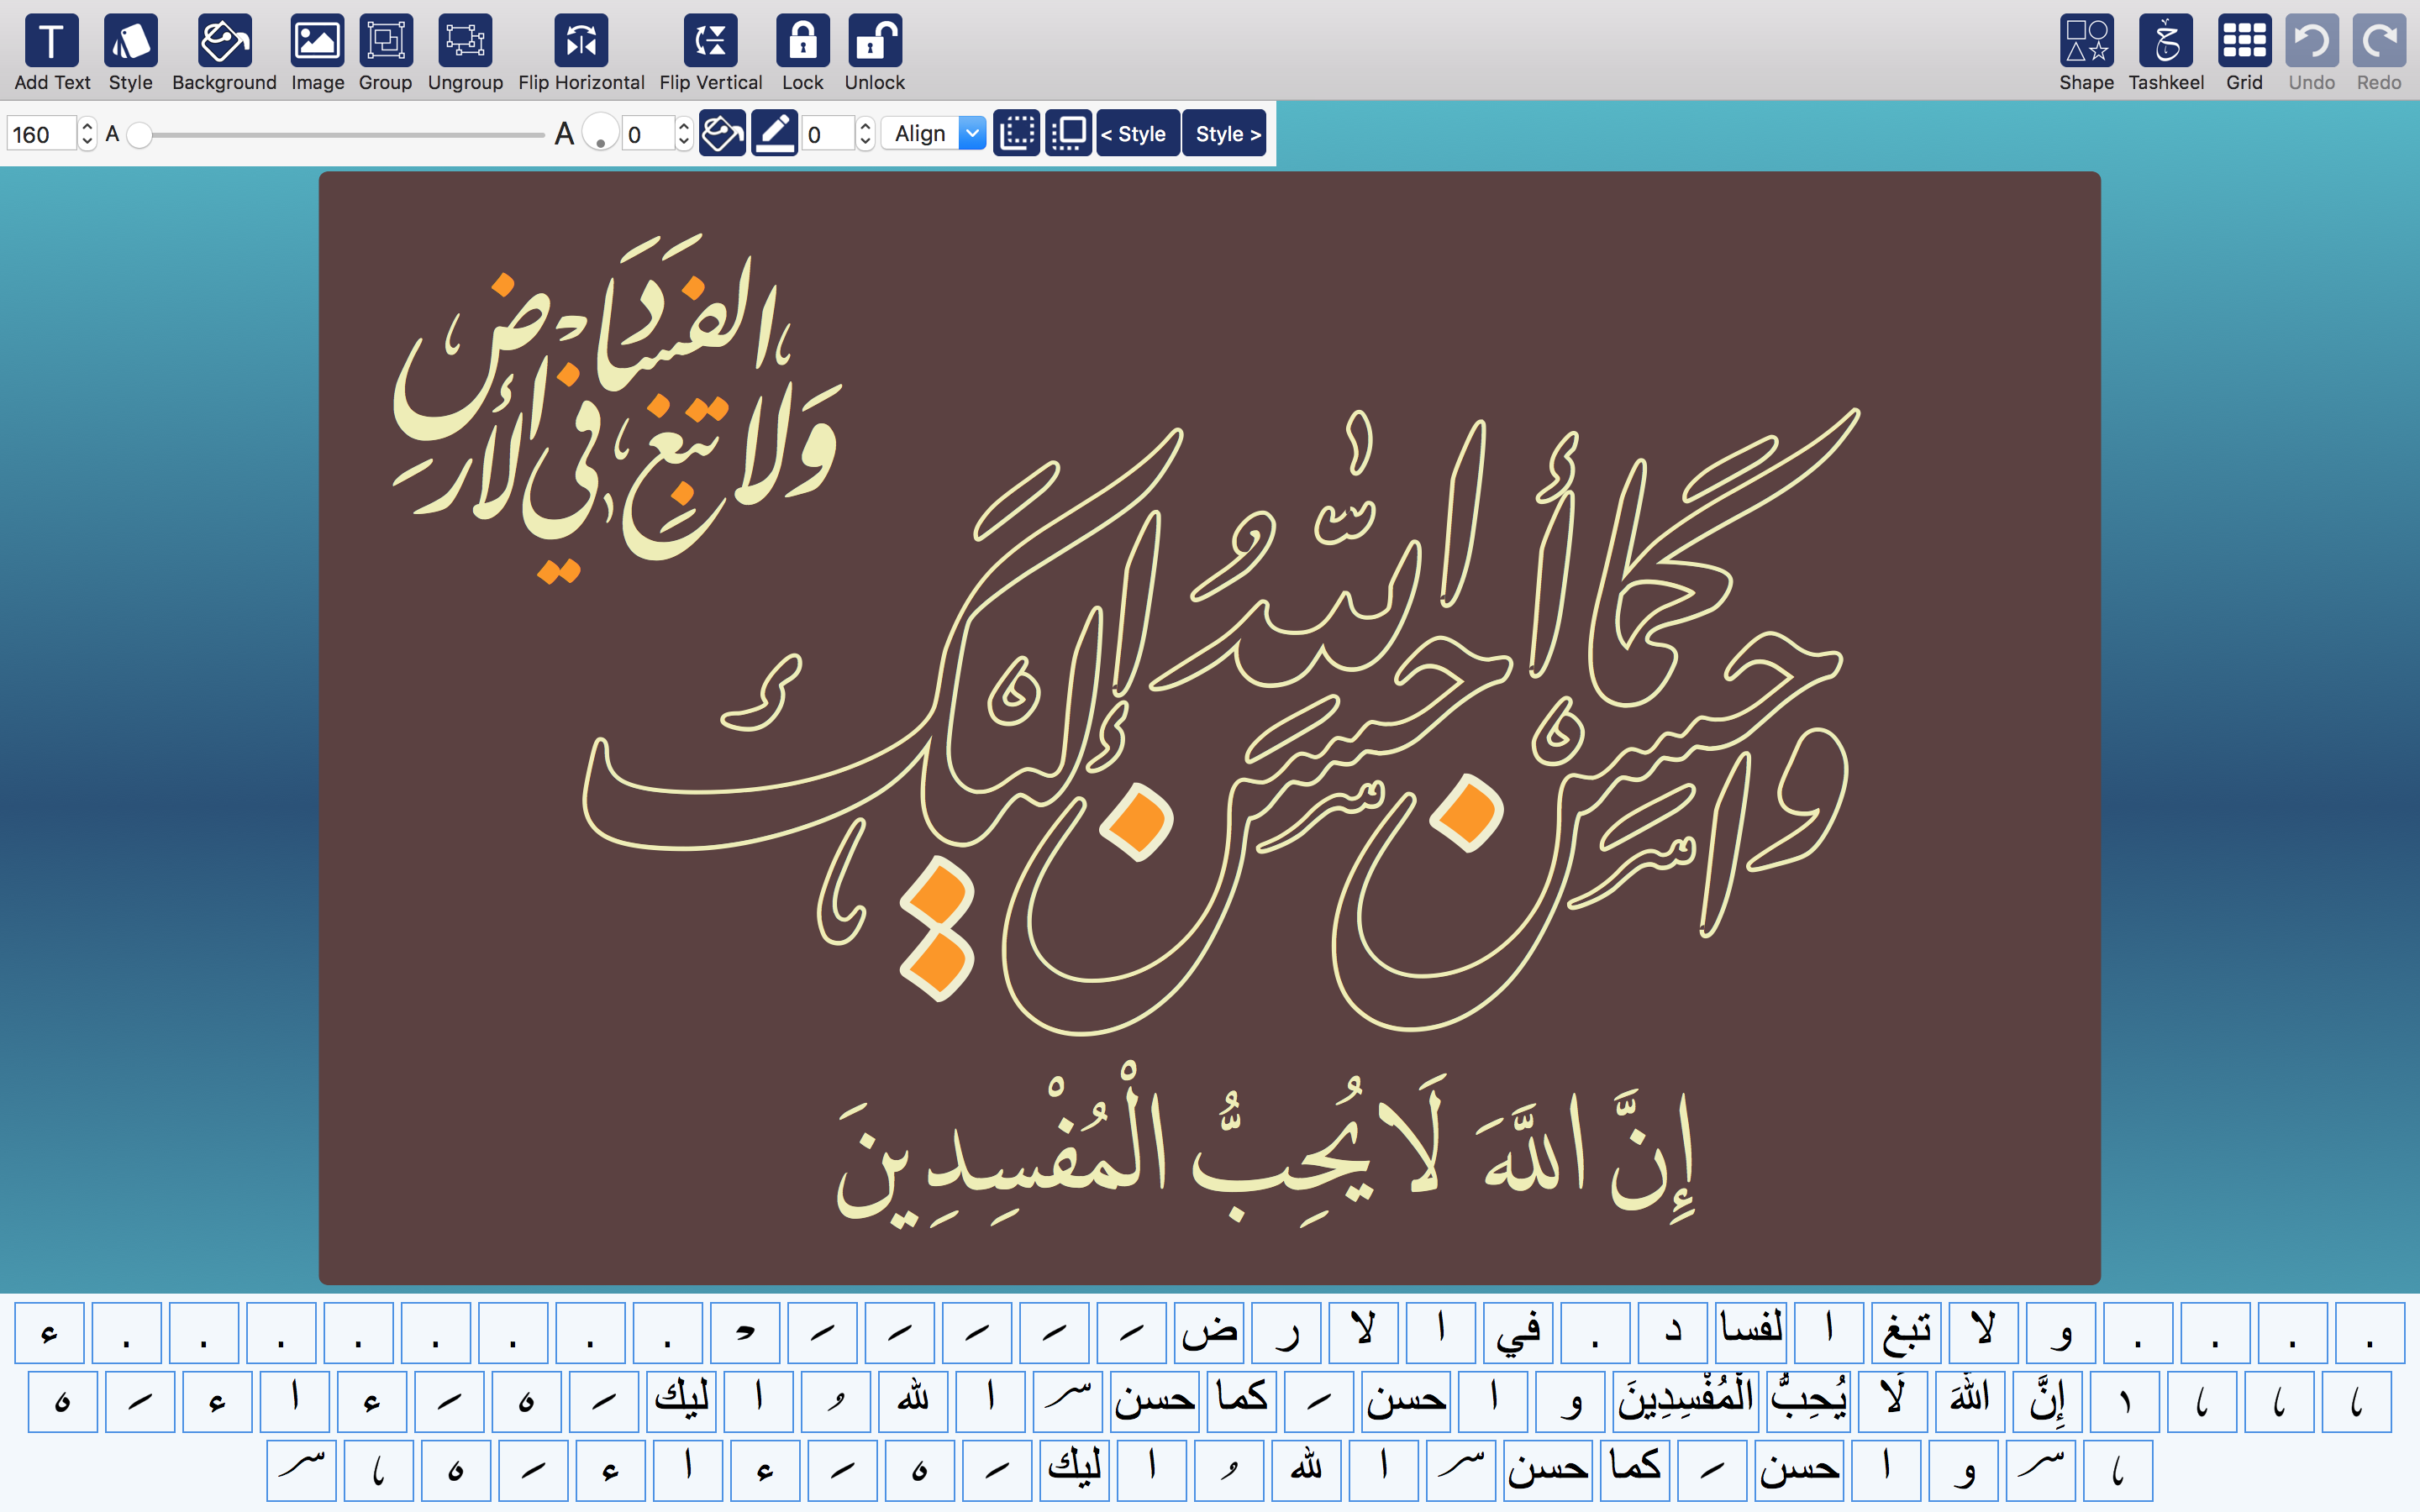Select the لفسا glyph tile

point(1750,1332)
